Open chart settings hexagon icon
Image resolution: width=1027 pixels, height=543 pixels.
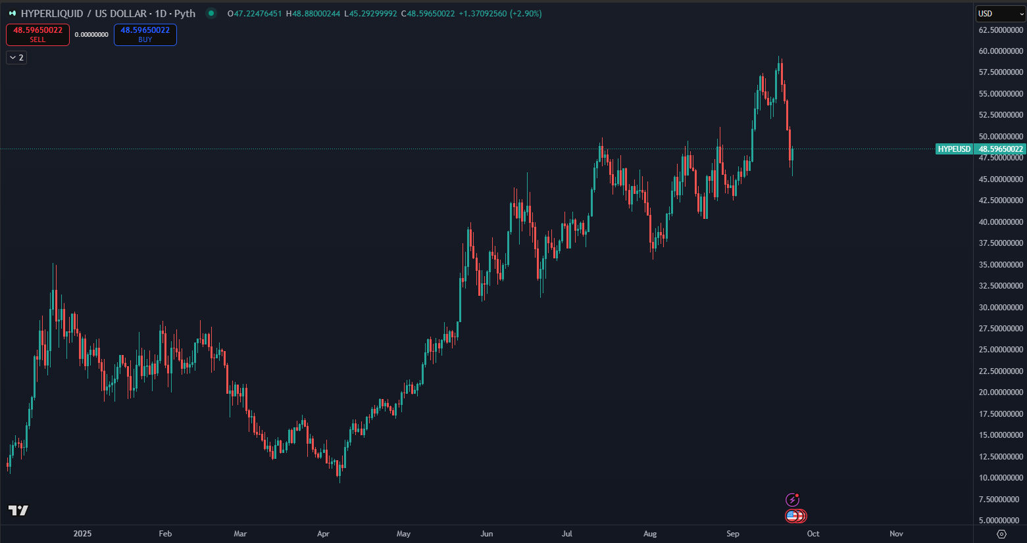pyautogui.click(x=1001, y=534)
